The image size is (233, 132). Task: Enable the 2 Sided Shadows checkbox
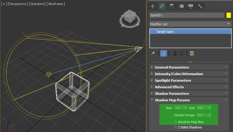pos(175,127)
